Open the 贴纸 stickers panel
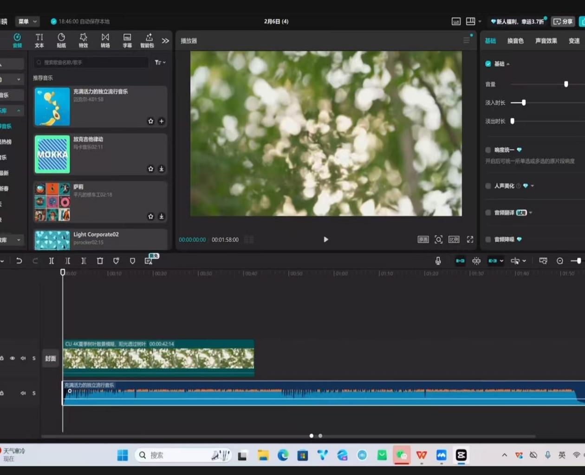Screen dimensions: 585x475 (x=61, y=40)
